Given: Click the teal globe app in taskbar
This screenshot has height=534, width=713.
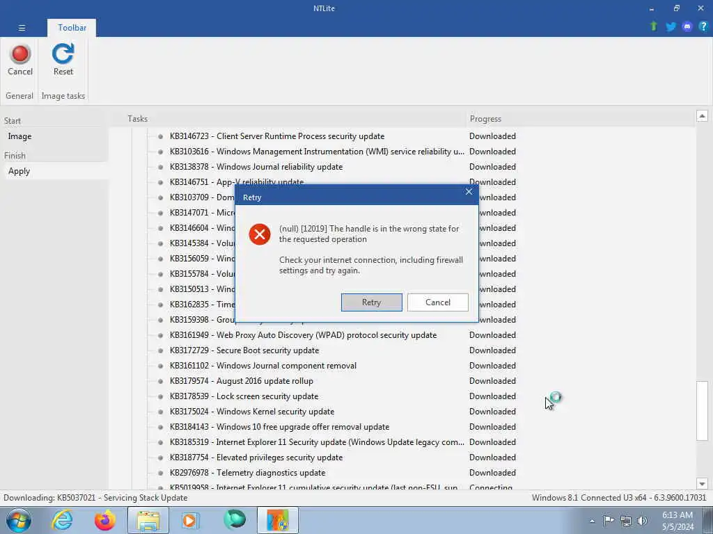Looking at the screenshot, I should click(235, 520).
